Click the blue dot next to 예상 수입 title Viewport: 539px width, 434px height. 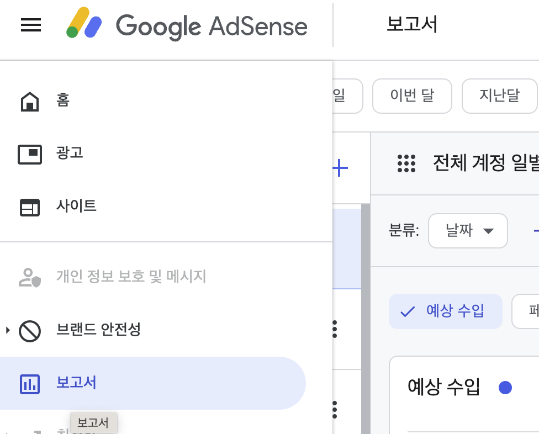click(506, 388)
